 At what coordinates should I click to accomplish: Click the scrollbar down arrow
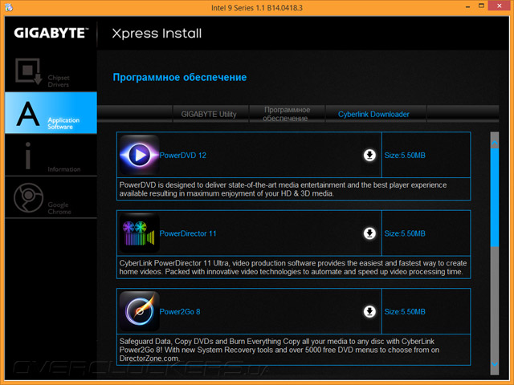coord(495,364)
